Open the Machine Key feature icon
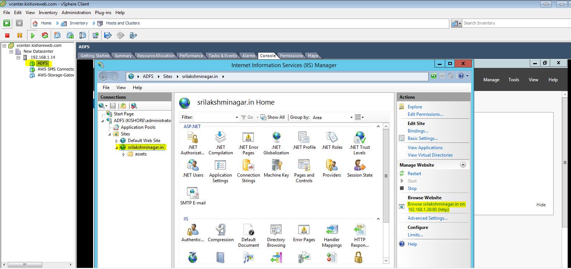Image resolution: width=571 pixels, height=269 pixels. [276, 169]
